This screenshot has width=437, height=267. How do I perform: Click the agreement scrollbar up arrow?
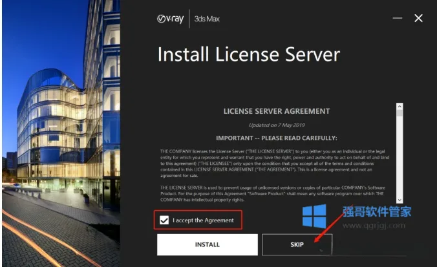pyautogui.click(x=400, y=106)
